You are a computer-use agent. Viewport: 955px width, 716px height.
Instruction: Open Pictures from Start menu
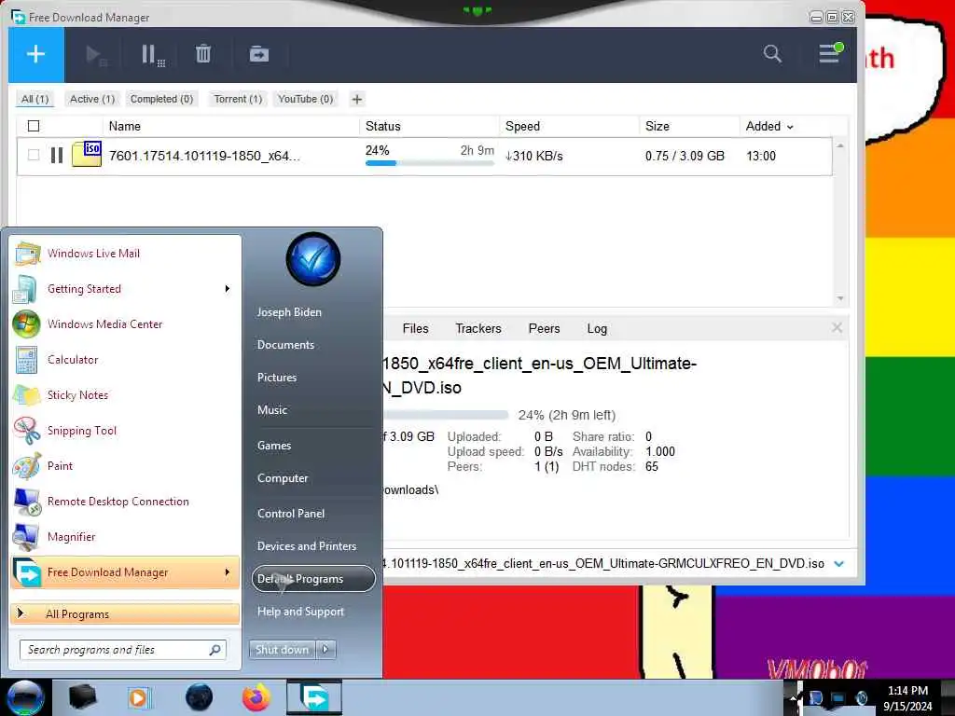click(277, 378)
